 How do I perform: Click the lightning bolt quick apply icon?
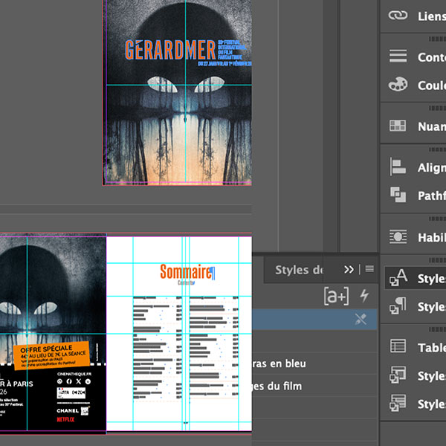364,296
